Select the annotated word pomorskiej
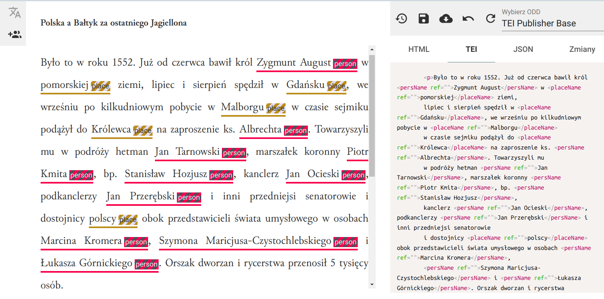604x299 pixels. (65, 85)
